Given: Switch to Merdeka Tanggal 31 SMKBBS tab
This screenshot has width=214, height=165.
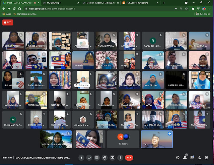Looking at the screenshot, I should [x=100, y=3].
